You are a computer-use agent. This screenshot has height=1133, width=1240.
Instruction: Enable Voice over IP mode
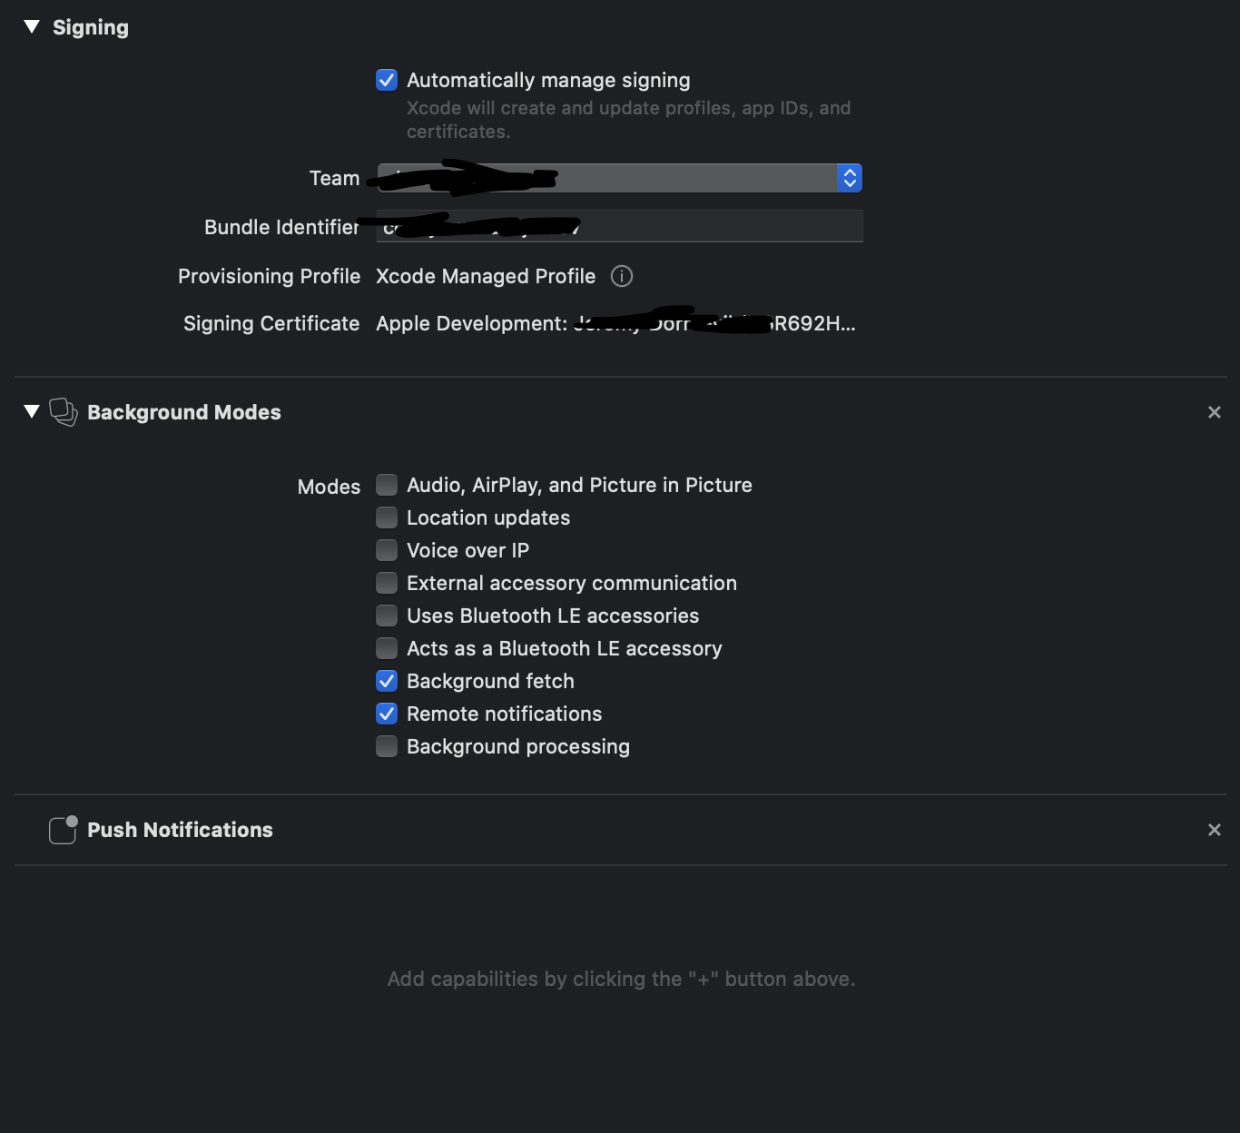(387, 550)
